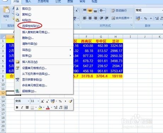The width and height of the screenshot is (163, 133).
Task: Click the Select All corner box
Action: pos(3,37)
